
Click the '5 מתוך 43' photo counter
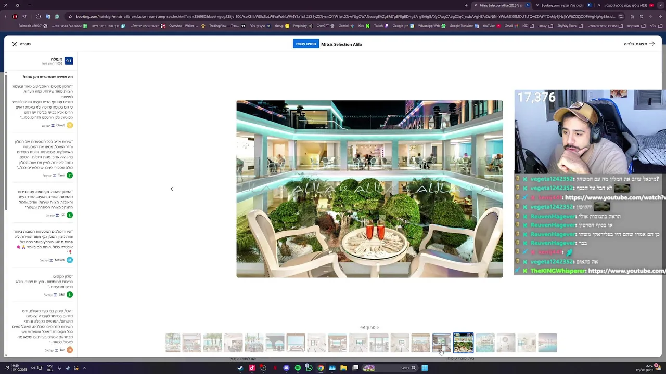tap(369, 328)
